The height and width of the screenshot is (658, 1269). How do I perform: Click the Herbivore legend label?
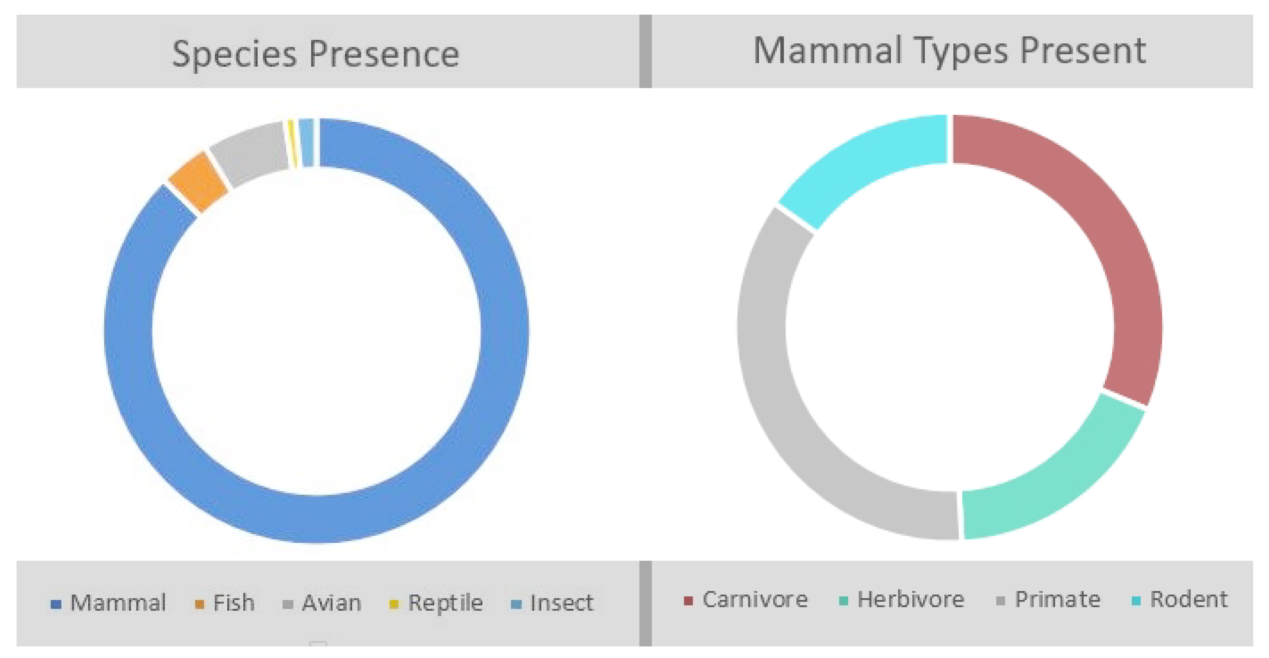(x=911, y=600)
